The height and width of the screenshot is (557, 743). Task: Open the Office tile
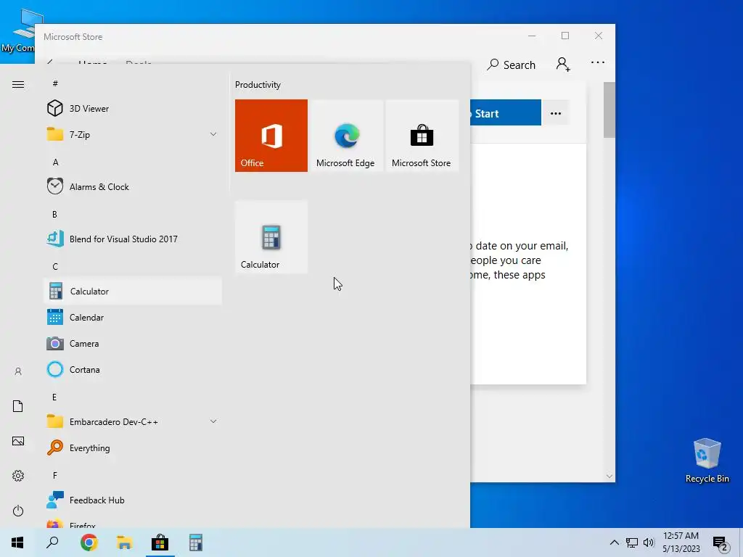271,136
